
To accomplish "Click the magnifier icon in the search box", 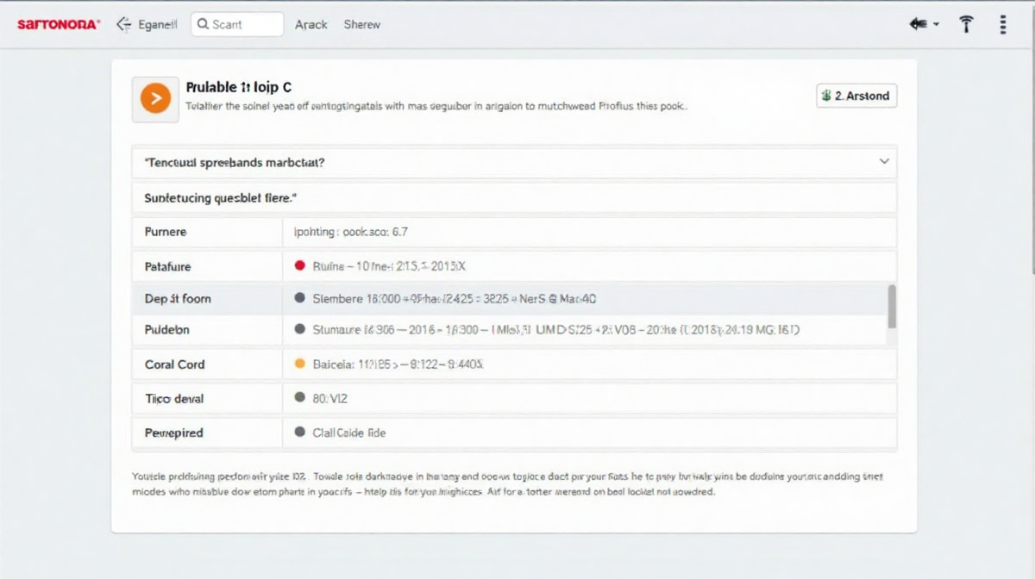I will (203, 24).
